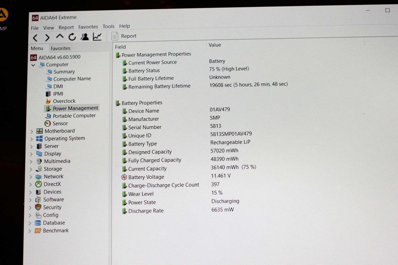Select the DirectX Xbox icon

(x=39, y=184)
